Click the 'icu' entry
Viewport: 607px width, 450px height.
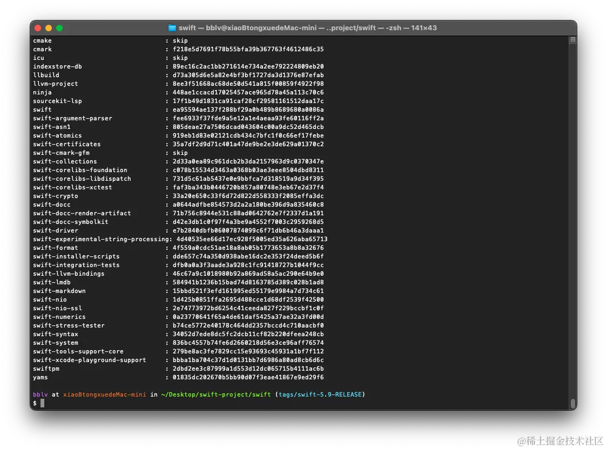(x=38, y=58)
